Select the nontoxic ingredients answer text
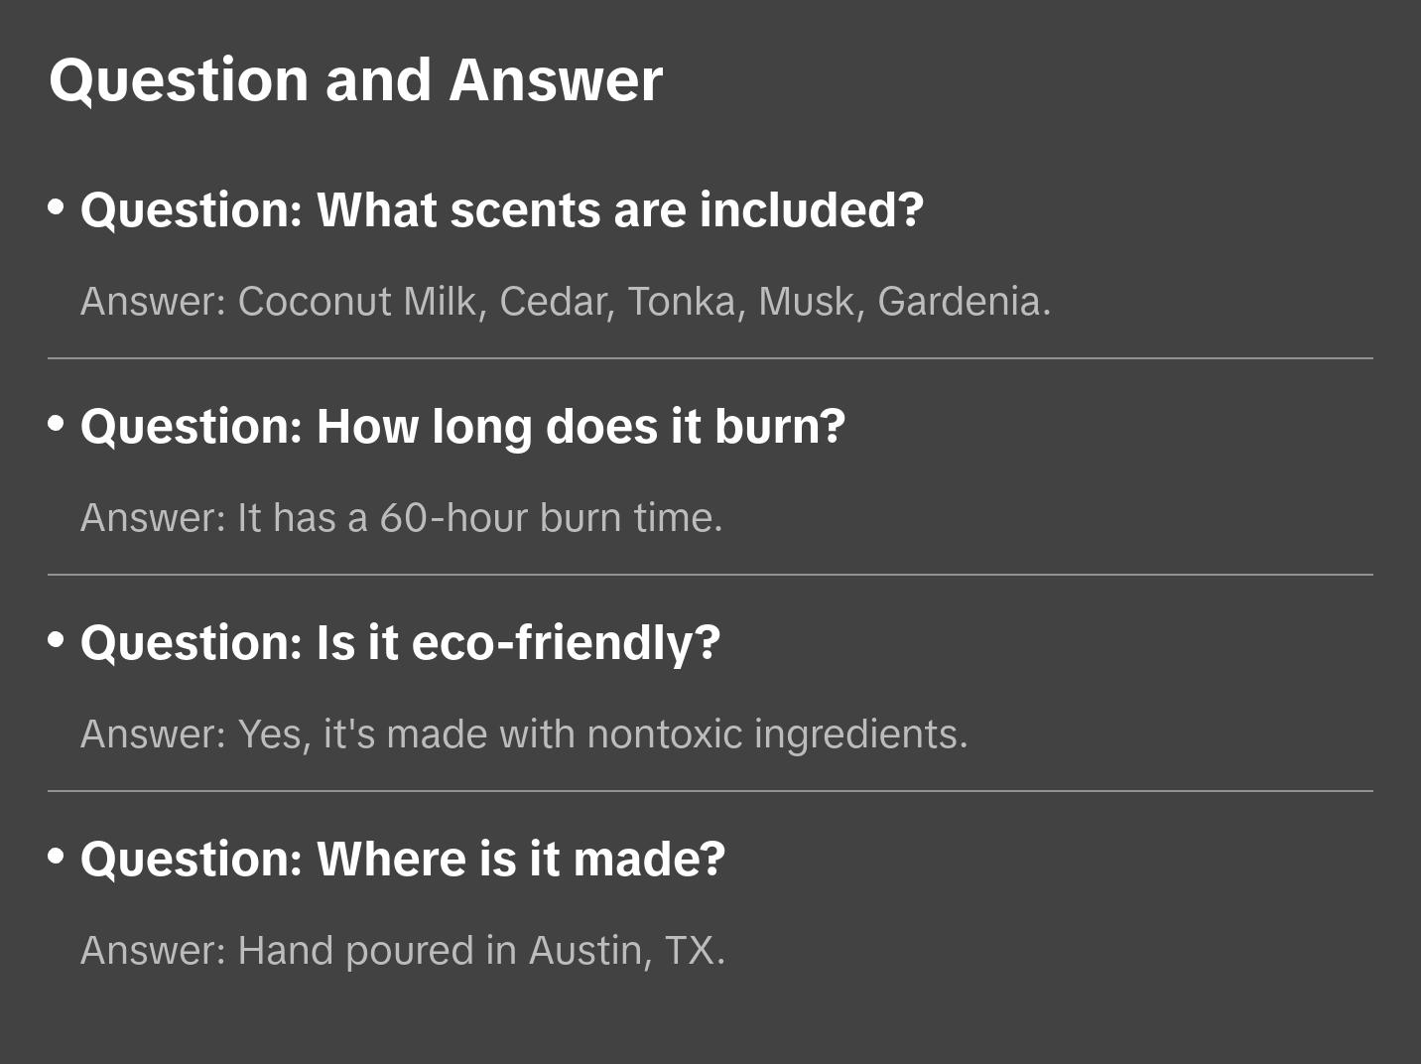Screen dimensions: 1421x1064 pyautogui.click(x=523, y=734)
